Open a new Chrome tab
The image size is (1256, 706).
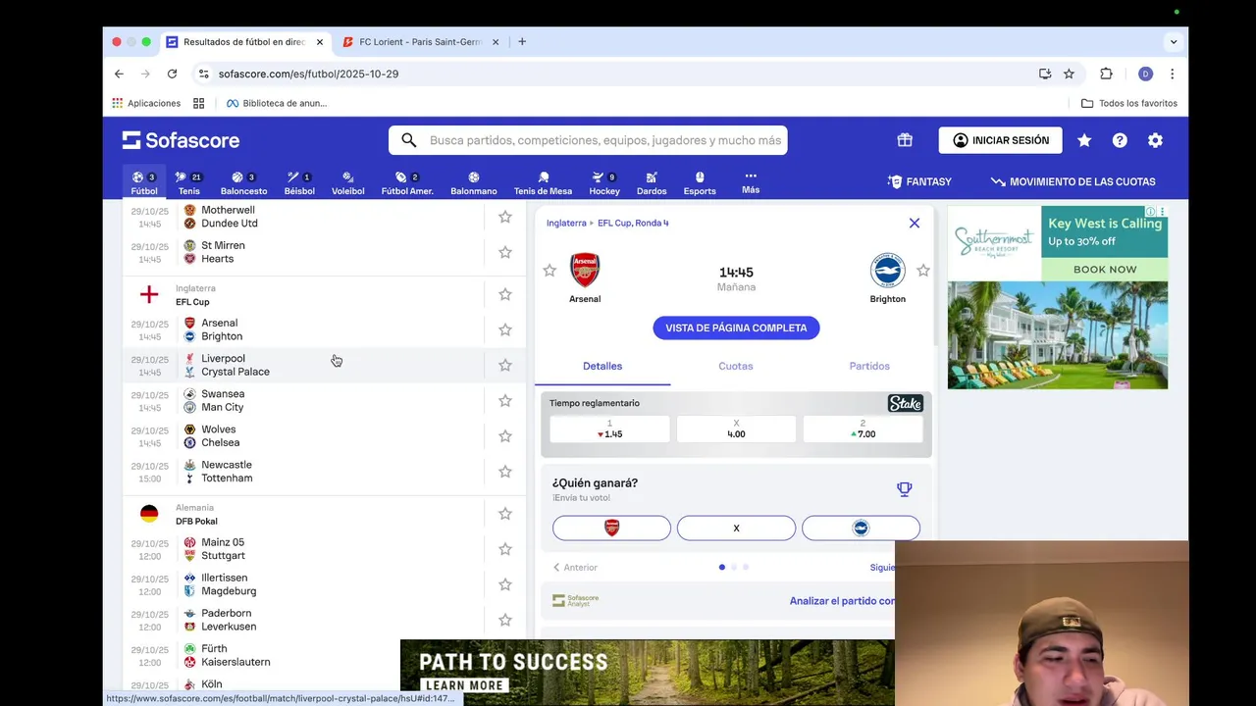[522, 42]
